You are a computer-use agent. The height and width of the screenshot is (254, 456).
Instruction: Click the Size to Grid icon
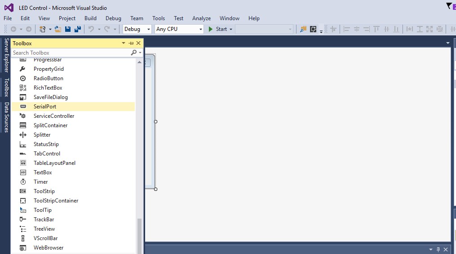440,29
